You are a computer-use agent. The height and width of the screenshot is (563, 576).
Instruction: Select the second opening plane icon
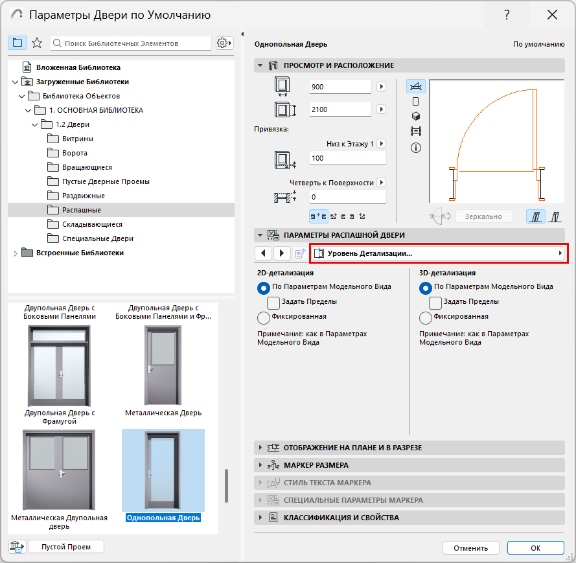point(555,216)
